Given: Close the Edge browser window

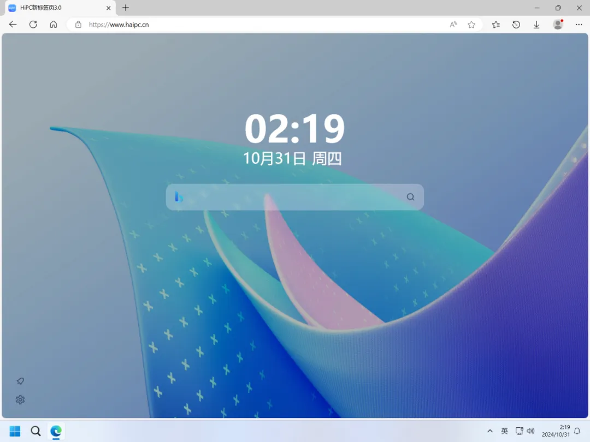Looking at the screenshot, I should point(579,8).
